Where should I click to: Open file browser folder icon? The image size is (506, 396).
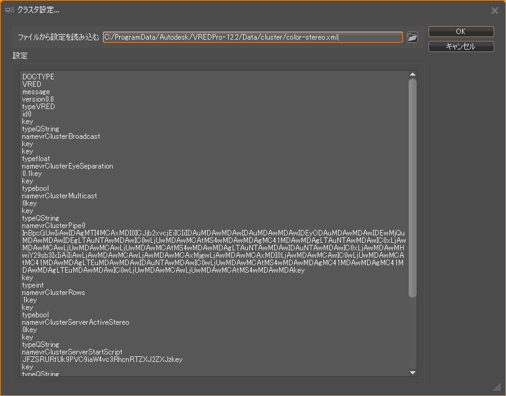[x=412, y=37]
